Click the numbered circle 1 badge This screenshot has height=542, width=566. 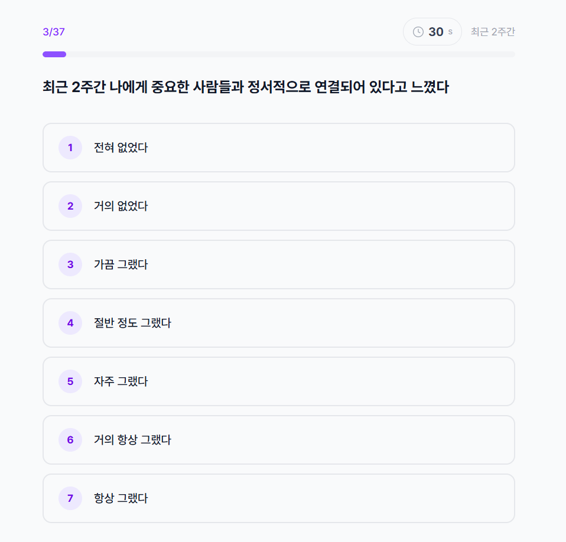pyautogui.click(x=70, y=148)
